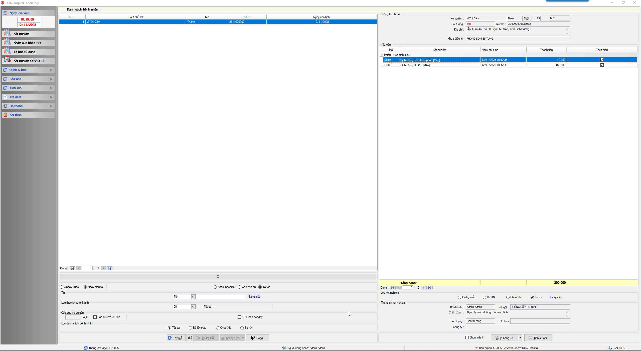Open the Tên search field dropdown
Image resolution: width=641 pixels, height=351 pixels.
pos(193,297)
